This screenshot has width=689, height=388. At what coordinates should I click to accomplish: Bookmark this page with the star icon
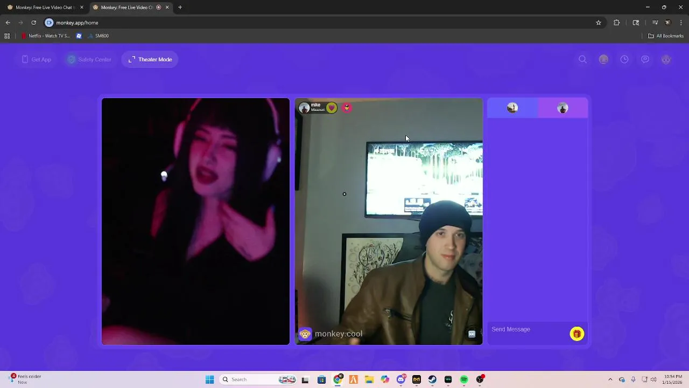[x=598, y=23]
